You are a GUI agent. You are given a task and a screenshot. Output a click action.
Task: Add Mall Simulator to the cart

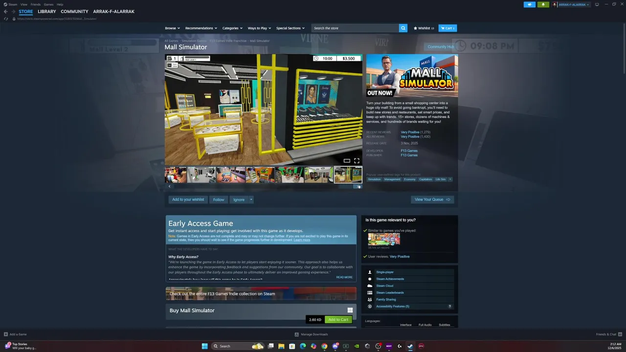[x=338, y=320]
